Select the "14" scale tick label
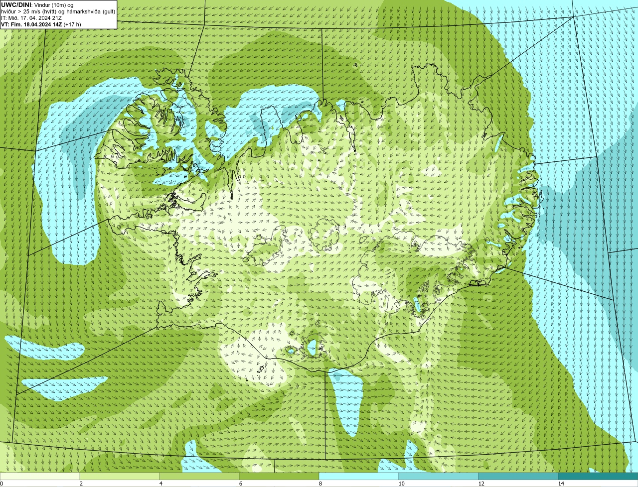Screen dimensions: 638x487 tap(561, 484)
